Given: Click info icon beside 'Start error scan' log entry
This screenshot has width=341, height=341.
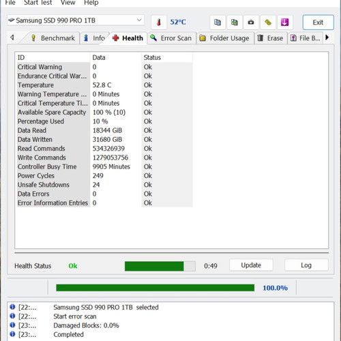Looking at the screenshot, I should point(12,316).
